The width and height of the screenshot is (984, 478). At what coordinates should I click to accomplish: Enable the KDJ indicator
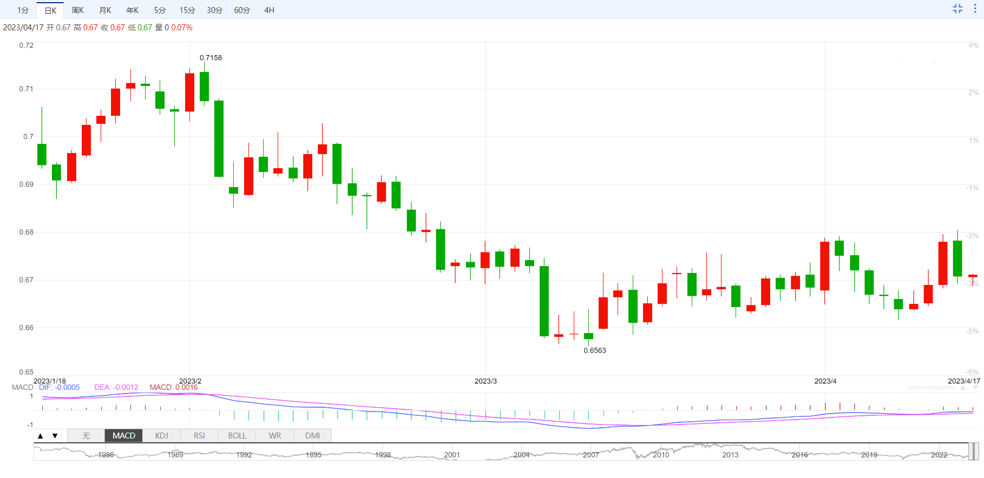click(161, 436)
